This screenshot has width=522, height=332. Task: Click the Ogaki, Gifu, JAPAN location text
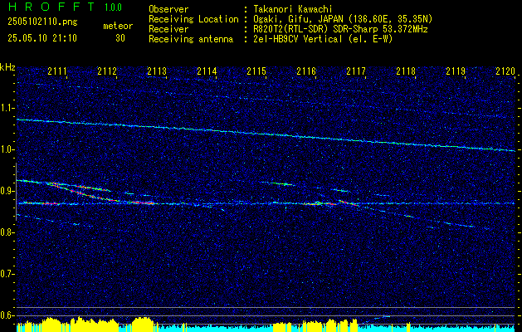pyautogui.click(x=343, y=19)
